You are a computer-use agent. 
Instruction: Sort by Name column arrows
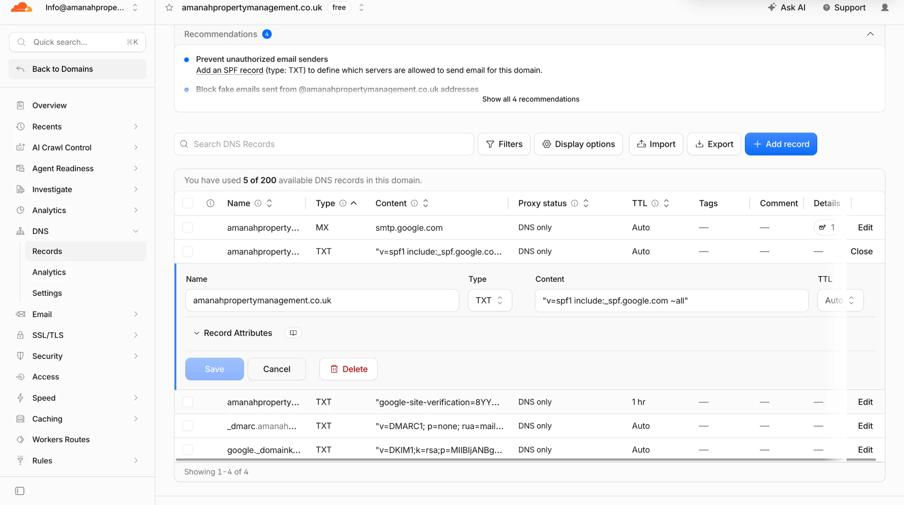pos(269,203)
